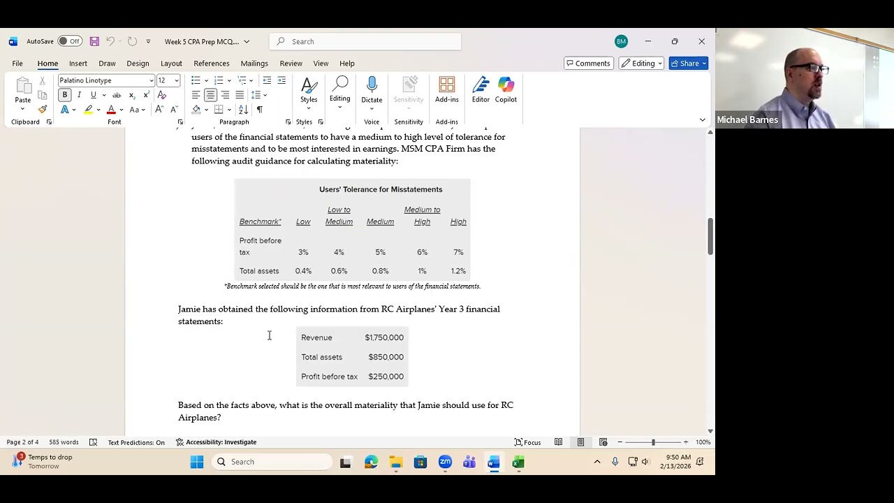Switch to the Insert tab
Screen dimensions: 894x503
[x=78, y=64]
